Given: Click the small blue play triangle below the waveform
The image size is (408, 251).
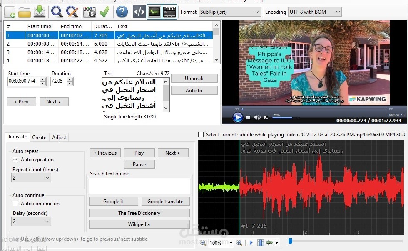Looking at the screenshot, I should click(251, 243).
